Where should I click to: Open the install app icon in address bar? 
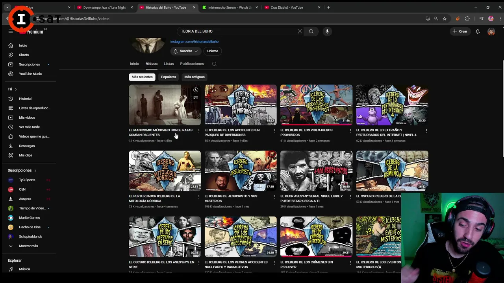pyautogui.click(x=428, y=18)
